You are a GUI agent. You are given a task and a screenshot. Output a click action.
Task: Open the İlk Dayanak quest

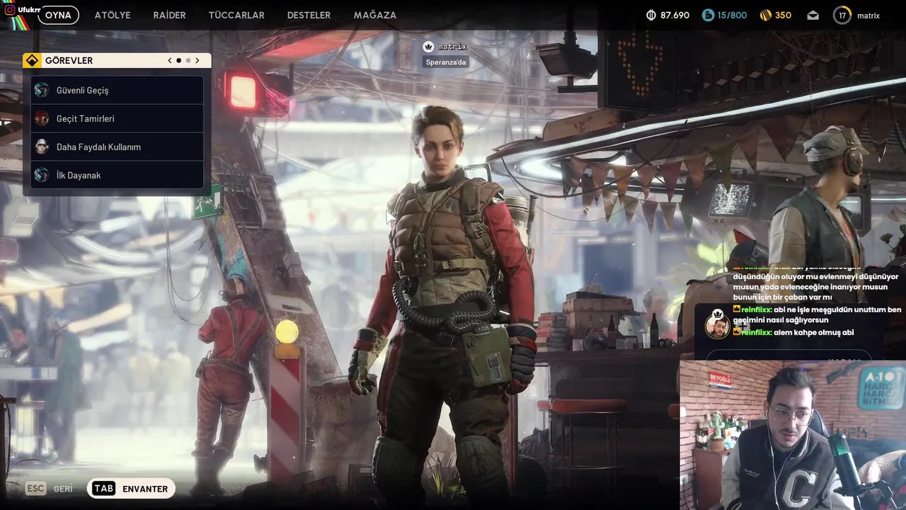(117, 175)
